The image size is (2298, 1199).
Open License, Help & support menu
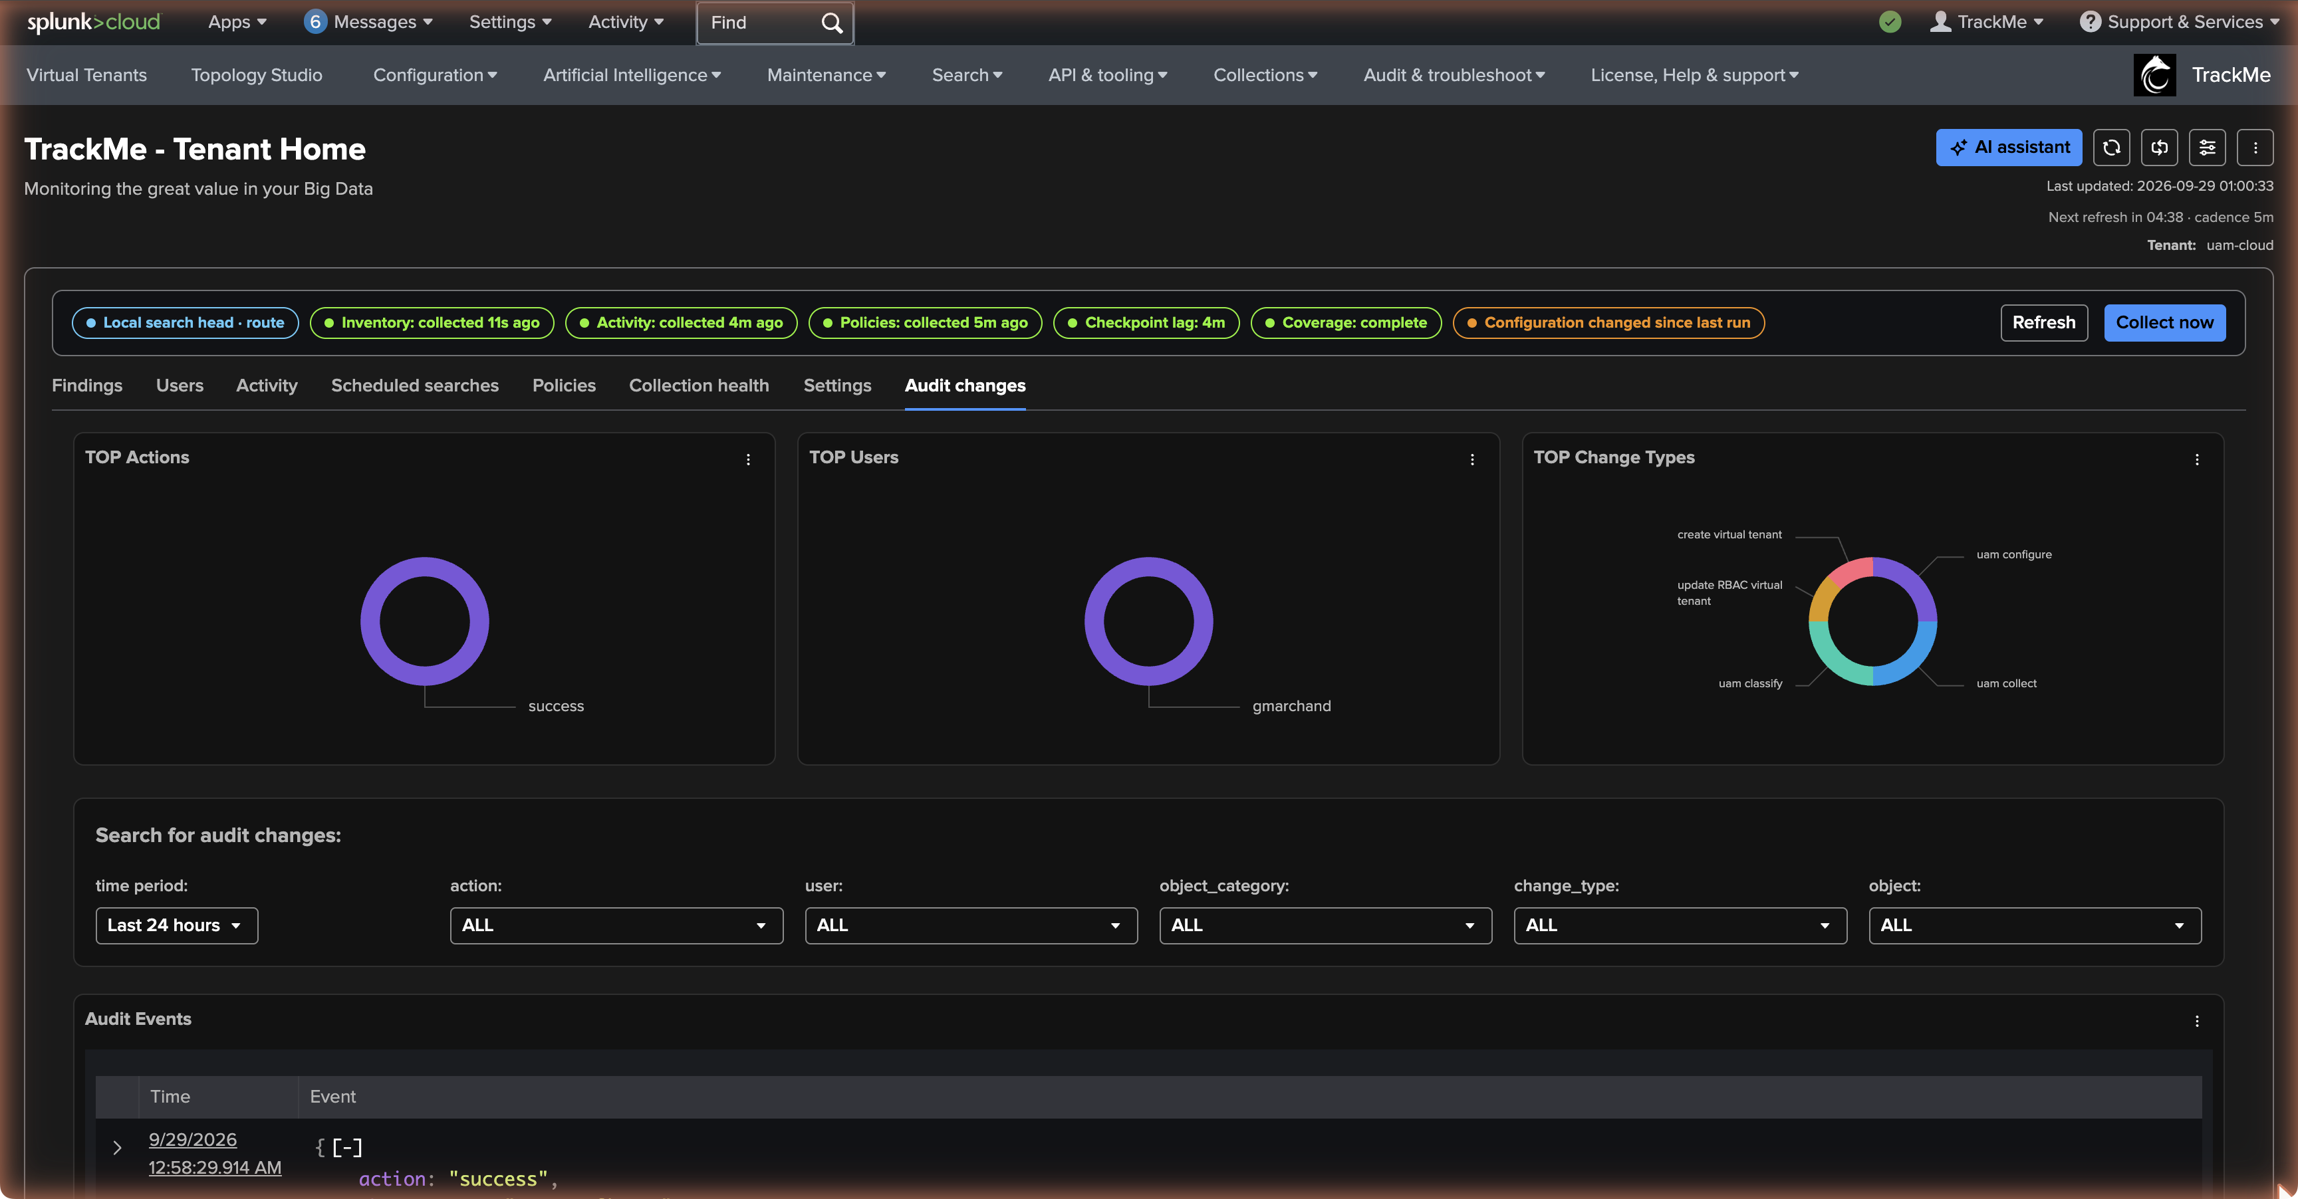(x=1695, y=75)
